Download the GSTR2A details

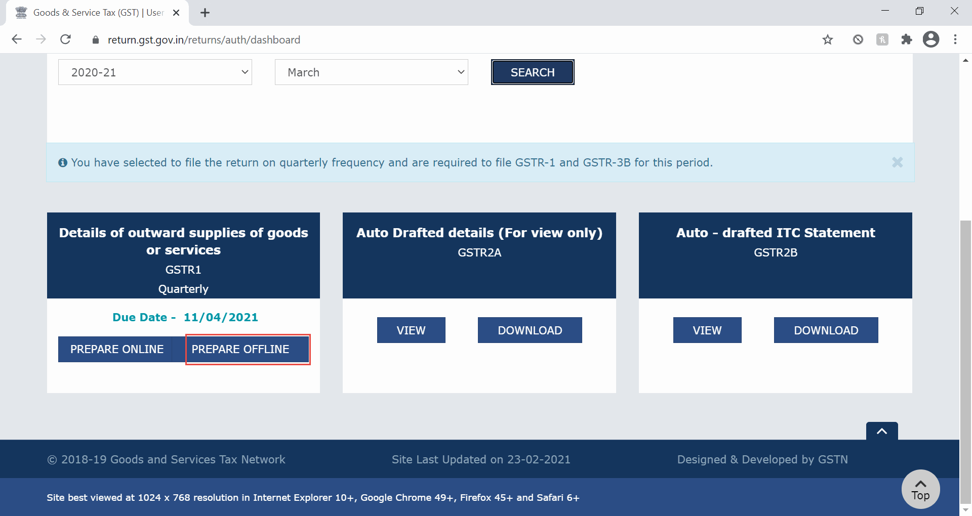click(x=530, y=330)
